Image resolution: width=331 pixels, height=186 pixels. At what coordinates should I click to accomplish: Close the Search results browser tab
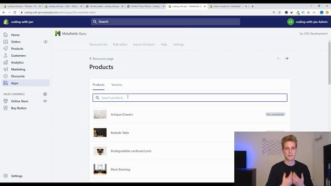pos(246,6)
